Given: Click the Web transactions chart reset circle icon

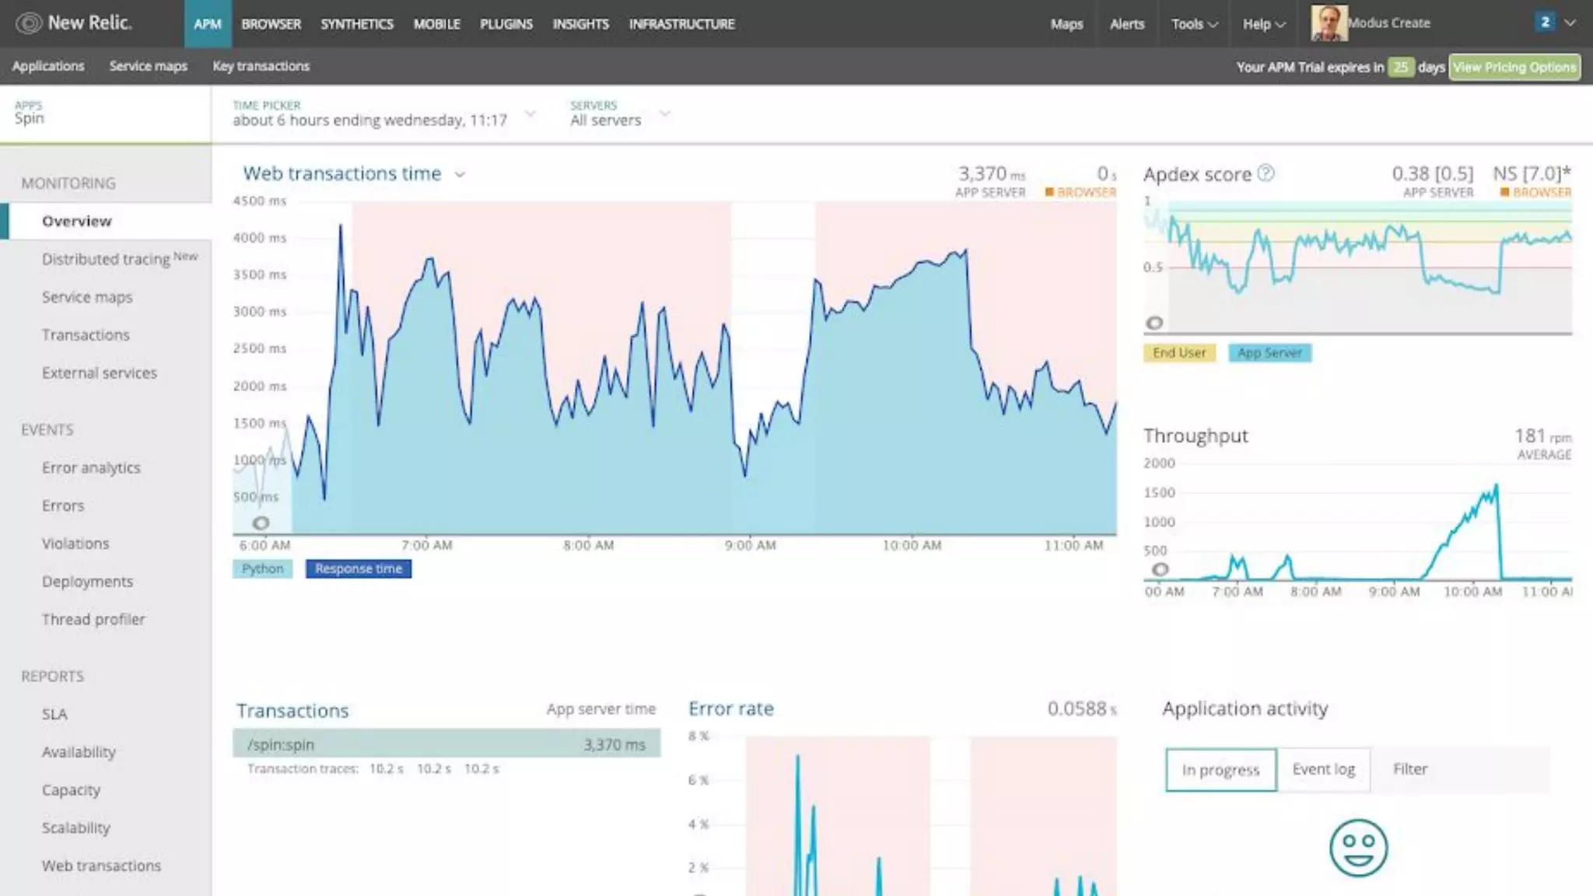Looking at the screenshot, I should tap(261, 523).
